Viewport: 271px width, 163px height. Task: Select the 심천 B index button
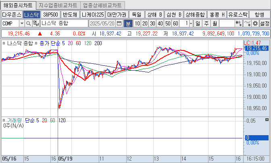174,15
